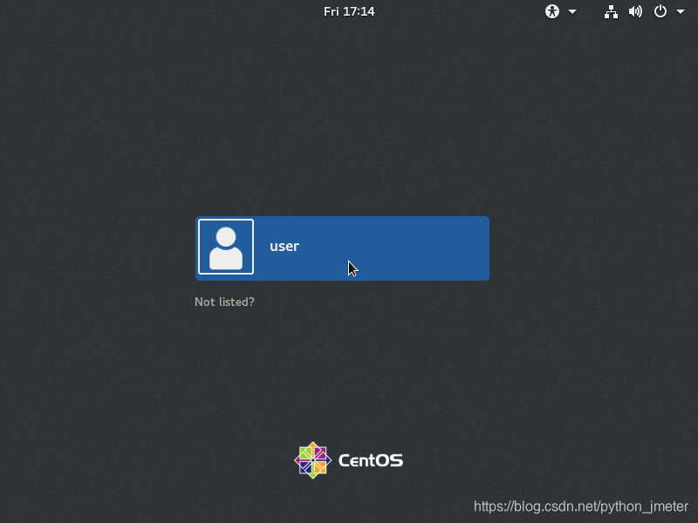Choose the "user" account name

point(284,247)
